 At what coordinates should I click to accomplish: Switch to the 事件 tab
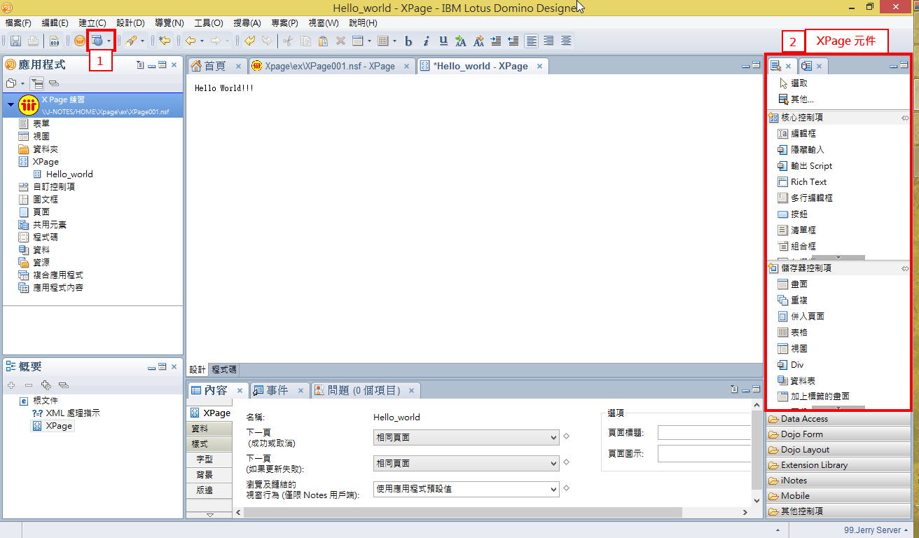pyautogui.click(x=279, y=390)
